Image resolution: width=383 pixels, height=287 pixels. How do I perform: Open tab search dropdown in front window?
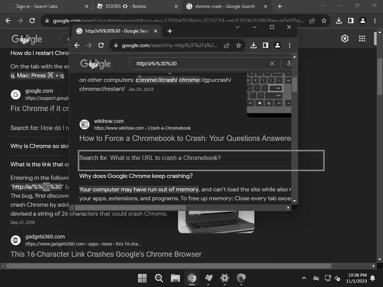coord(238,27)
